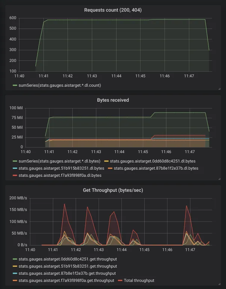Screen dimensions: 226x289
Task: Toggle 51b915b83251.get.throughput legend series
Action: tap(68, 266)
